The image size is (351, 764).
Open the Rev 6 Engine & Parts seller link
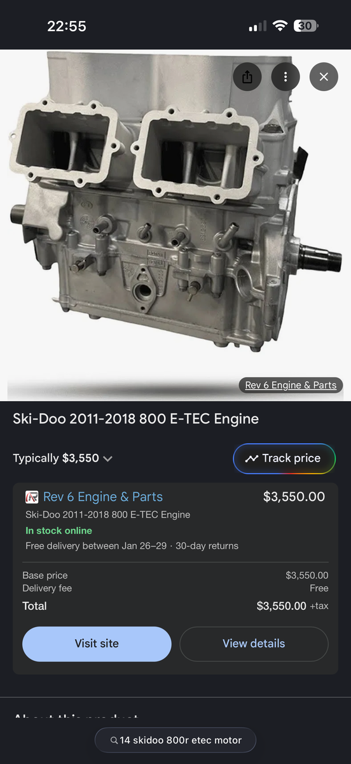[103, 497]
